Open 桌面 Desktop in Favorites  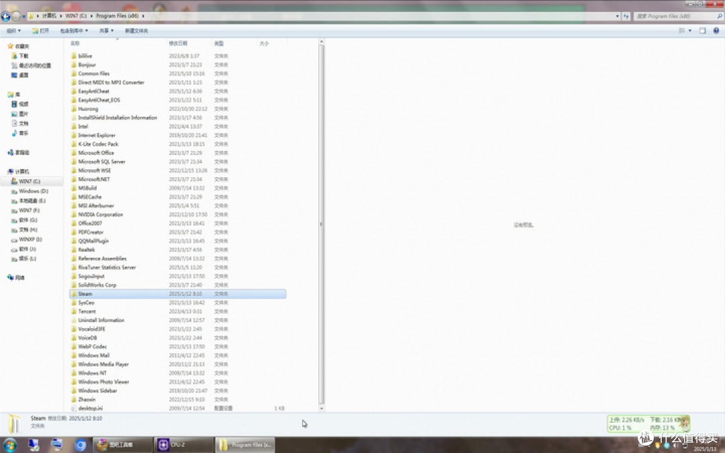[20, 75]
